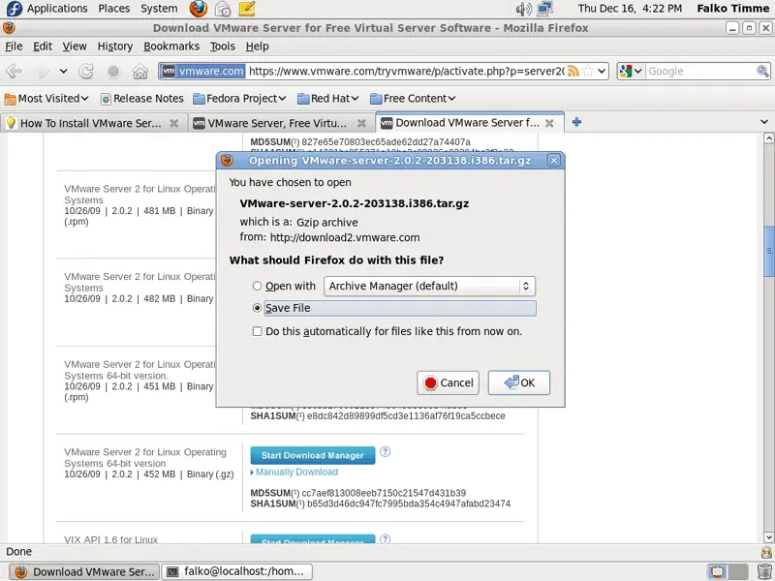Close the VMware Server, Free Virtu... tab
The width and height of the screenshot is (775, 581).
[x=361, y=123]
